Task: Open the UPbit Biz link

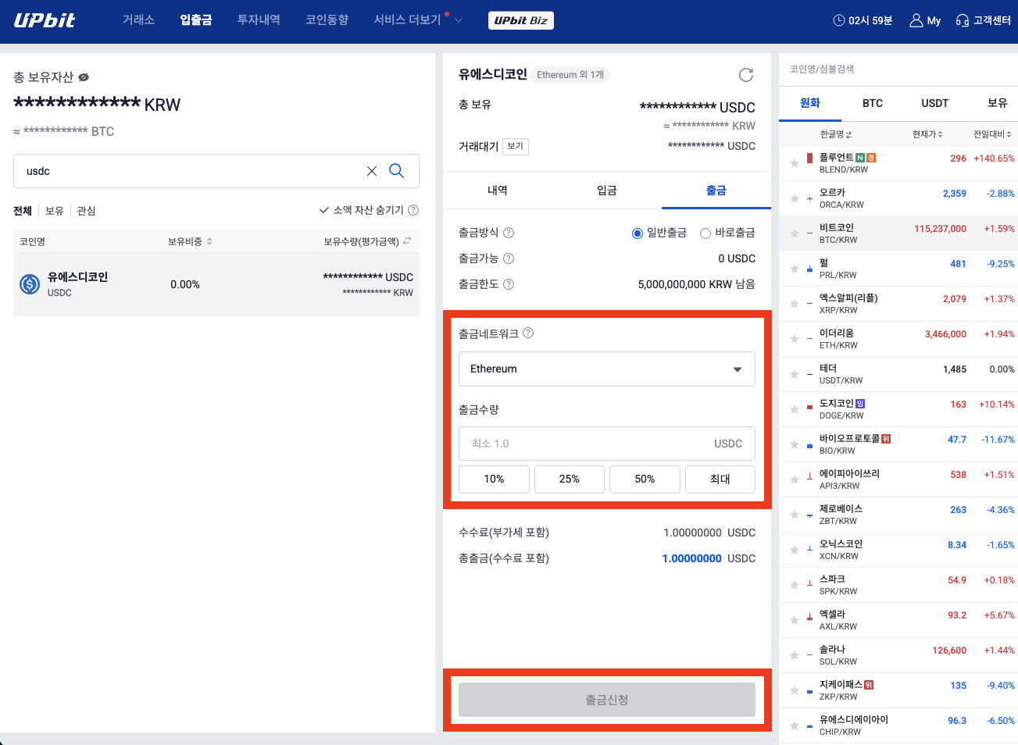Action: (x=521, y=20)
